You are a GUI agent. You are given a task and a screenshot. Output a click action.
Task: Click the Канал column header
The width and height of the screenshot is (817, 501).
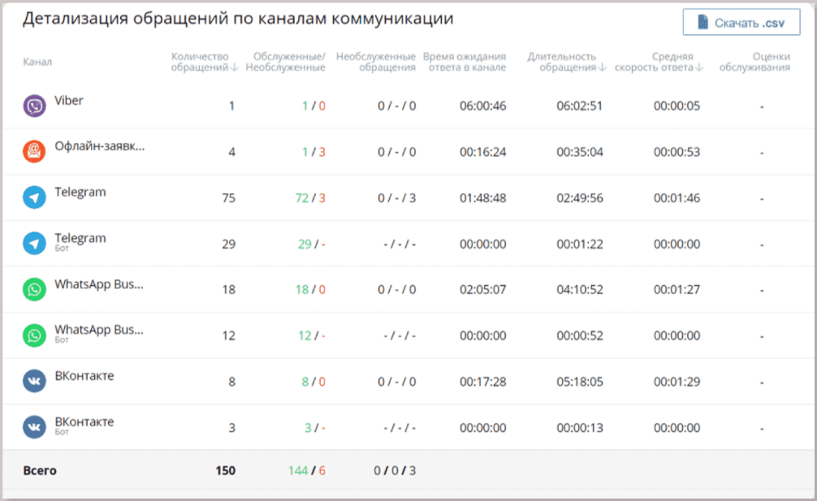pyautogui.click(x=37, y=62)
